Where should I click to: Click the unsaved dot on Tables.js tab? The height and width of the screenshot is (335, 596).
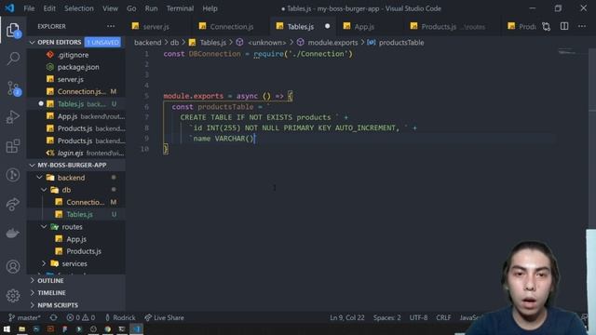(x=327, y=26)
